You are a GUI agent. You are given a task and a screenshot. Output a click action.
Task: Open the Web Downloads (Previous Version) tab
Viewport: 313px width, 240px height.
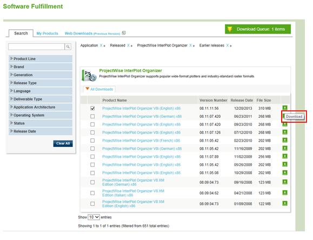[x=92, y=34]
